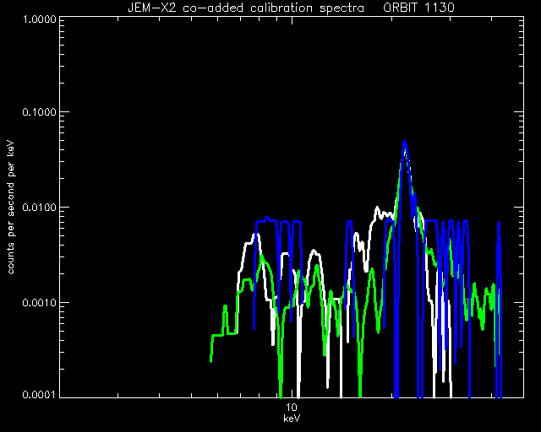Click the '0.0010' y-axis tick label
Viewport: 541px width, 432px height.
tap(39, 303)
